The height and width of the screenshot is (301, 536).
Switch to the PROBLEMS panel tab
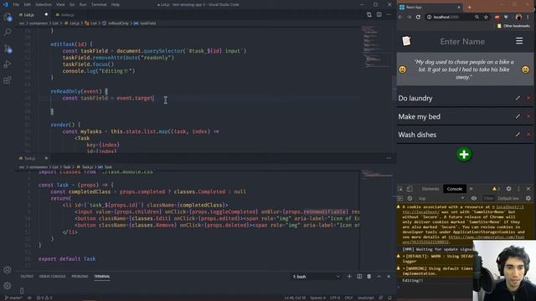[x=80, y=277]
